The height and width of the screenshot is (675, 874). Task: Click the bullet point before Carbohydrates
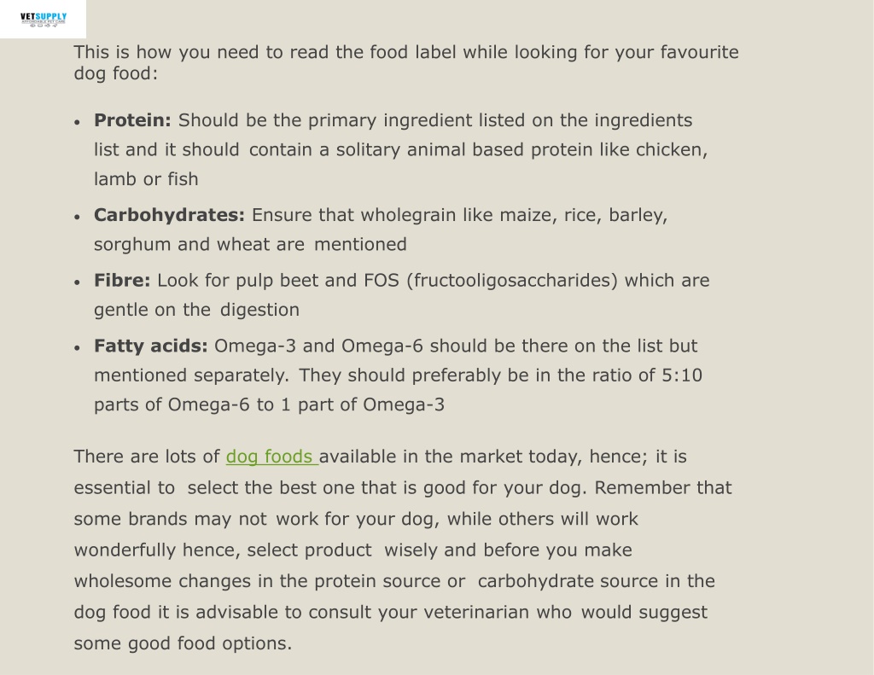click(x=78, y=217)
